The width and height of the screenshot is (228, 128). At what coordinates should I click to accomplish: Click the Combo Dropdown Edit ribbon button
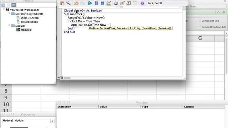coord(211,27)
